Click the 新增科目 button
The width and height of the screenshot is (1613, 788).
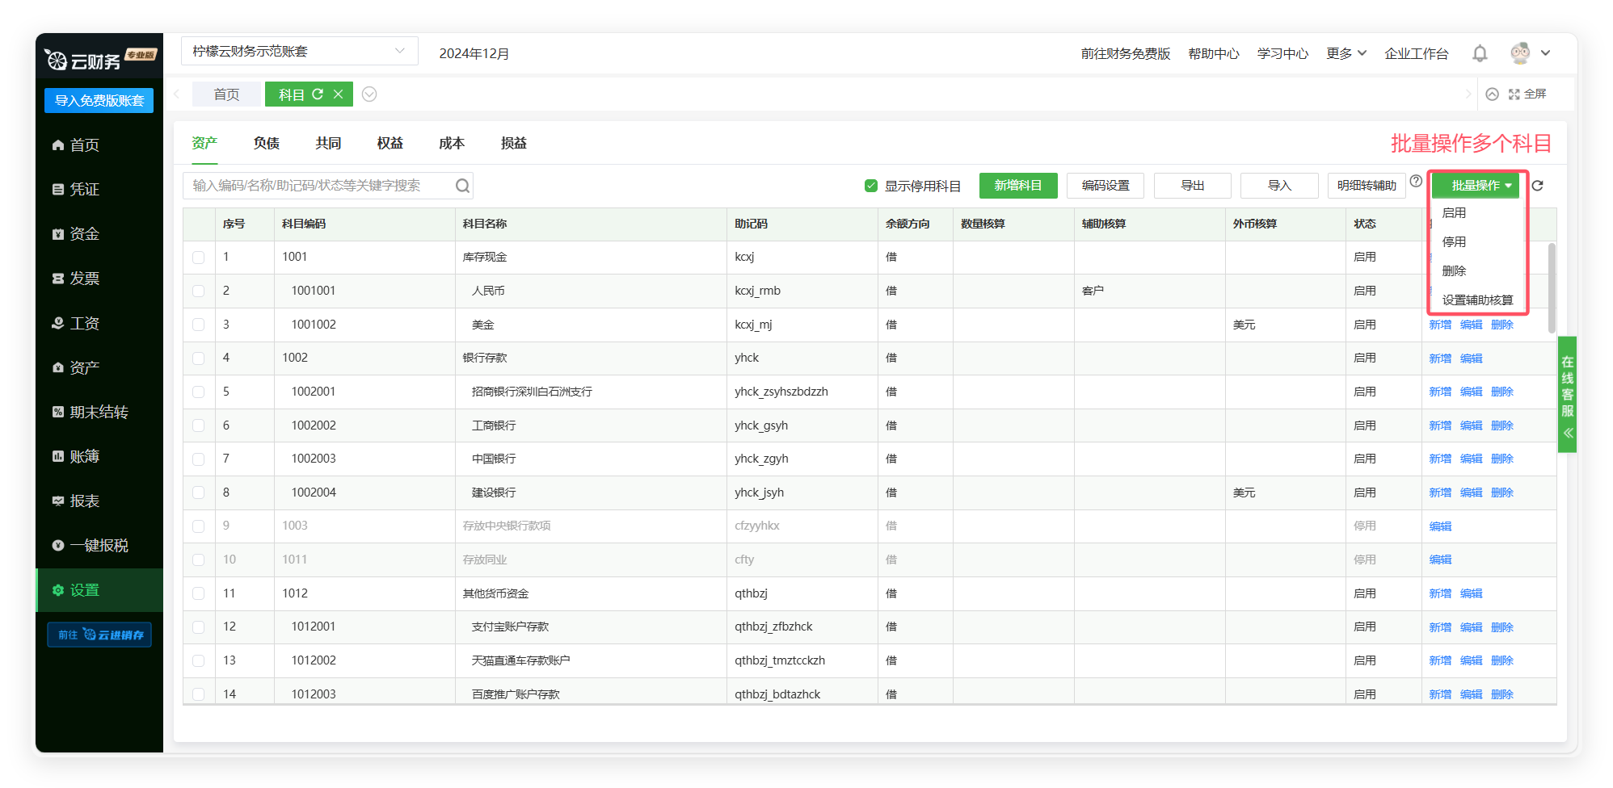click(1017, 186)
